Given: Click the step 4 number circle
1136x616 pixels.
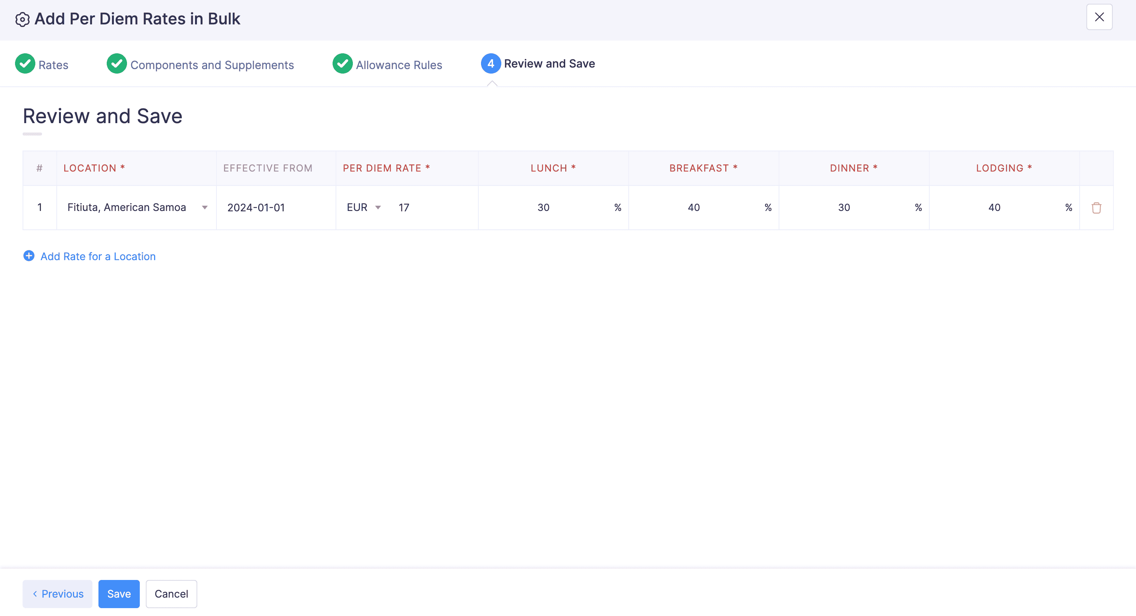Looking at the screenshot, I should pyautogui.click(x=490, y=64).
